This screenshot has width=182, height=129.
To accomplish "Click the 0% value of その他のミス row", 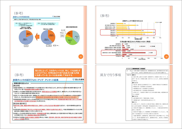I will pos(118,36).
